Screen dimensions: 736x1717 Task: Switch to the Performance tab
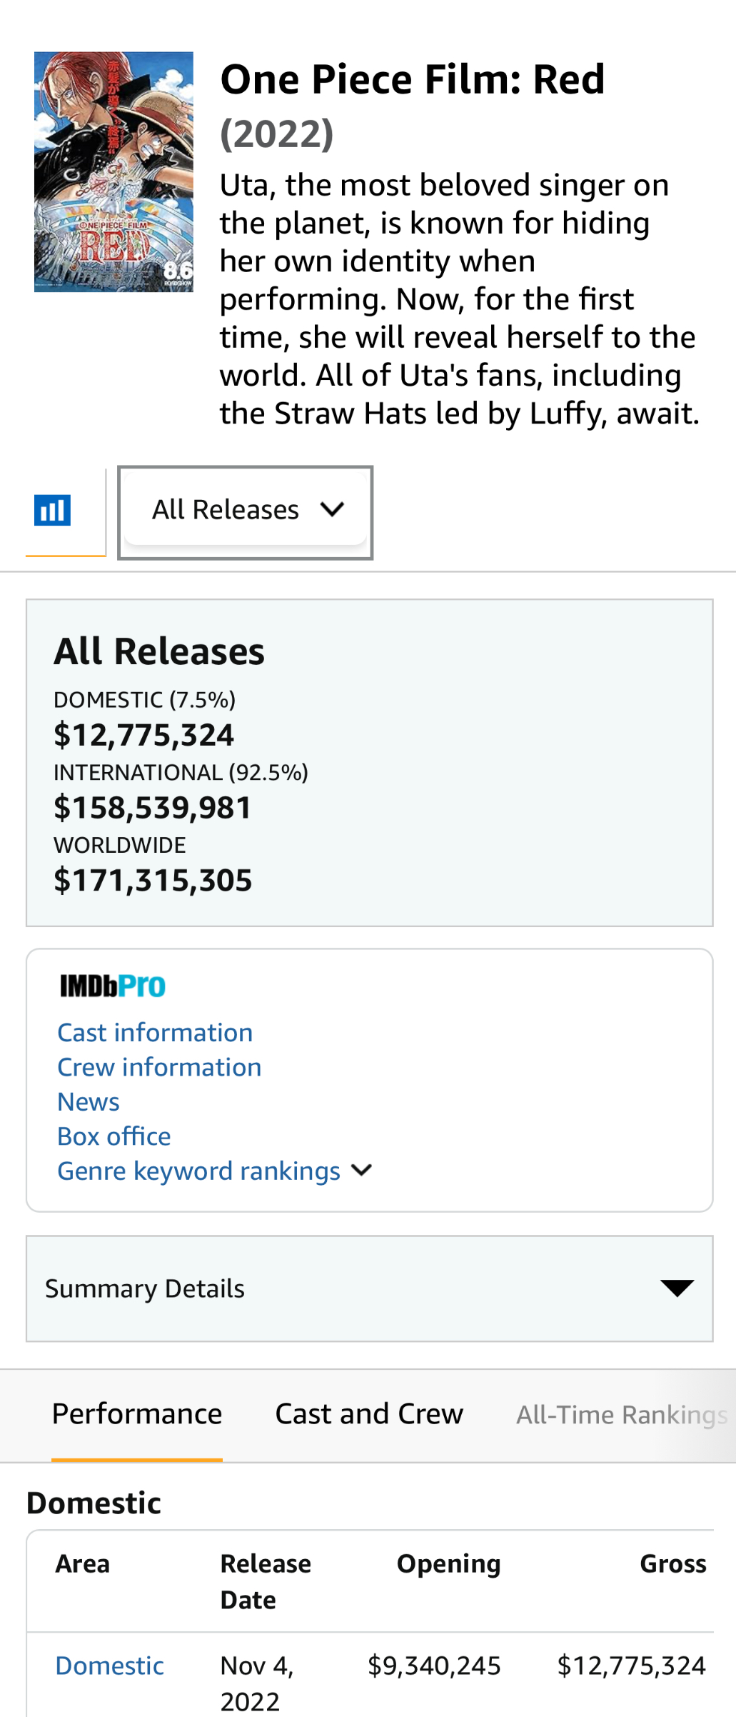coord(137,1414)
